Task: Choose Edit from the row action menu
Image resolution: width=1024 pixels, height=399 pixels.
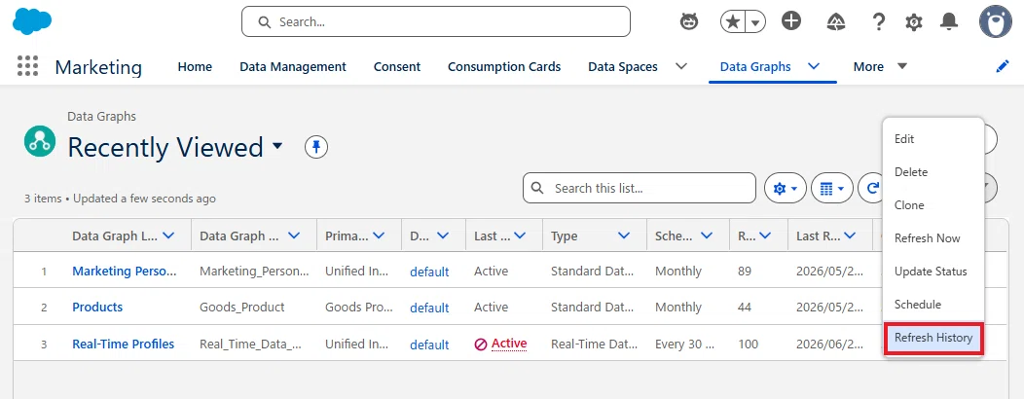Action: pos(933,139)
